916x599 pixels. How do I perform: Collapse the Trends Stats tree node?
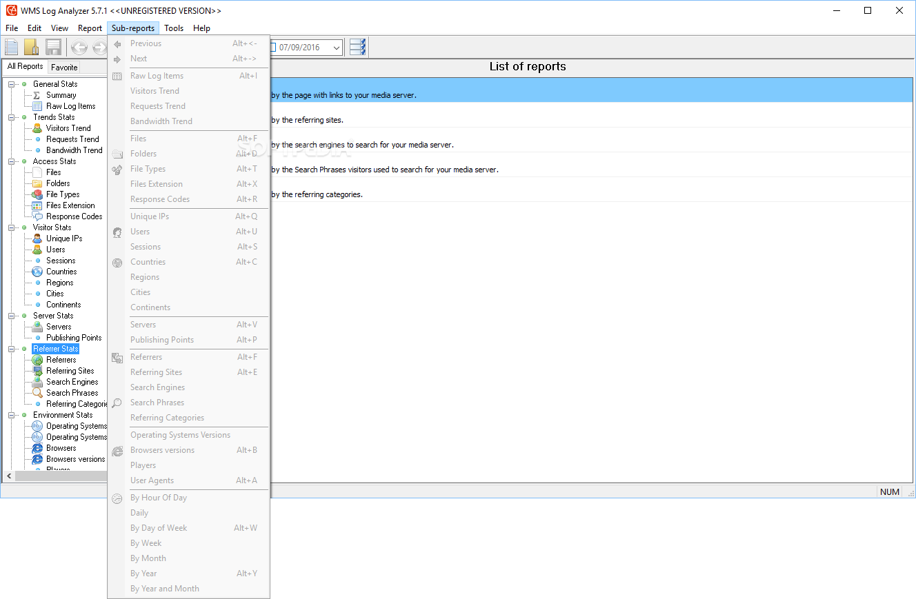pos(12,117)
